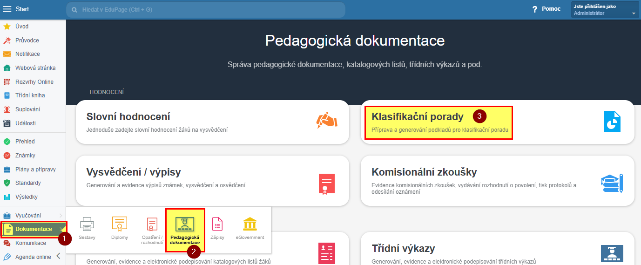Open Zápisy list icon in submenu

217,224
